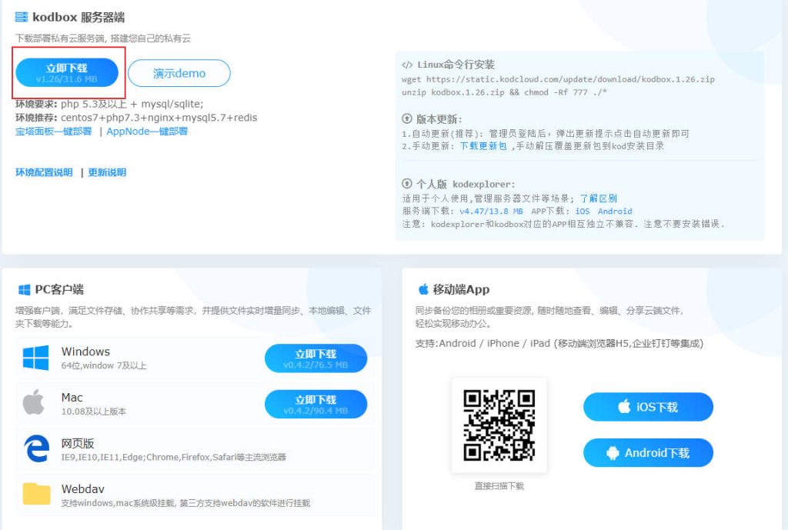Download the Windows client via its 立即下载 button
The height and width of the screenshot is (530, 788).
[x=317, y=357]
